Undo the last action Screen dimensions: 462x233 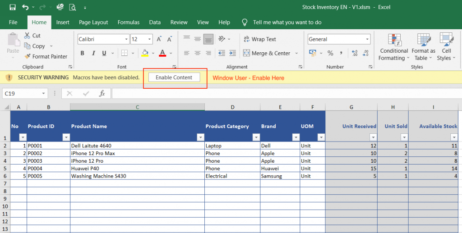[25, 7]
